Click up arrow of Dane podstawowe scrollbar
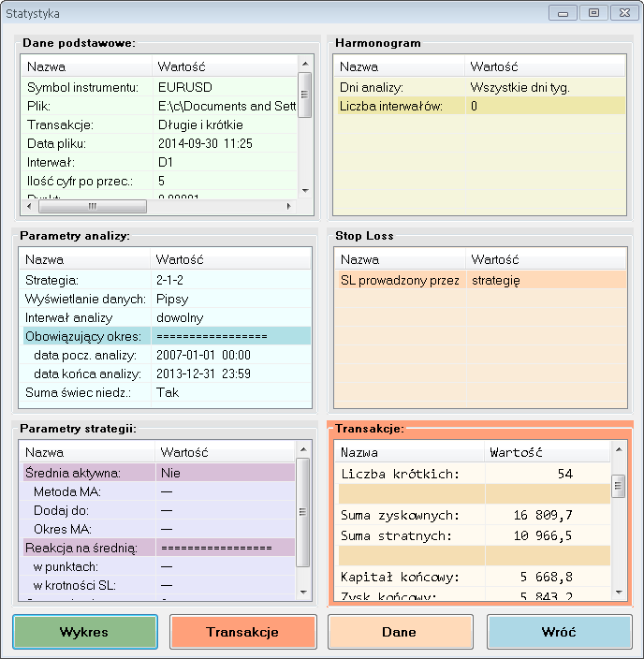This screenshot has width=644, height=659. tap(305, 64)
